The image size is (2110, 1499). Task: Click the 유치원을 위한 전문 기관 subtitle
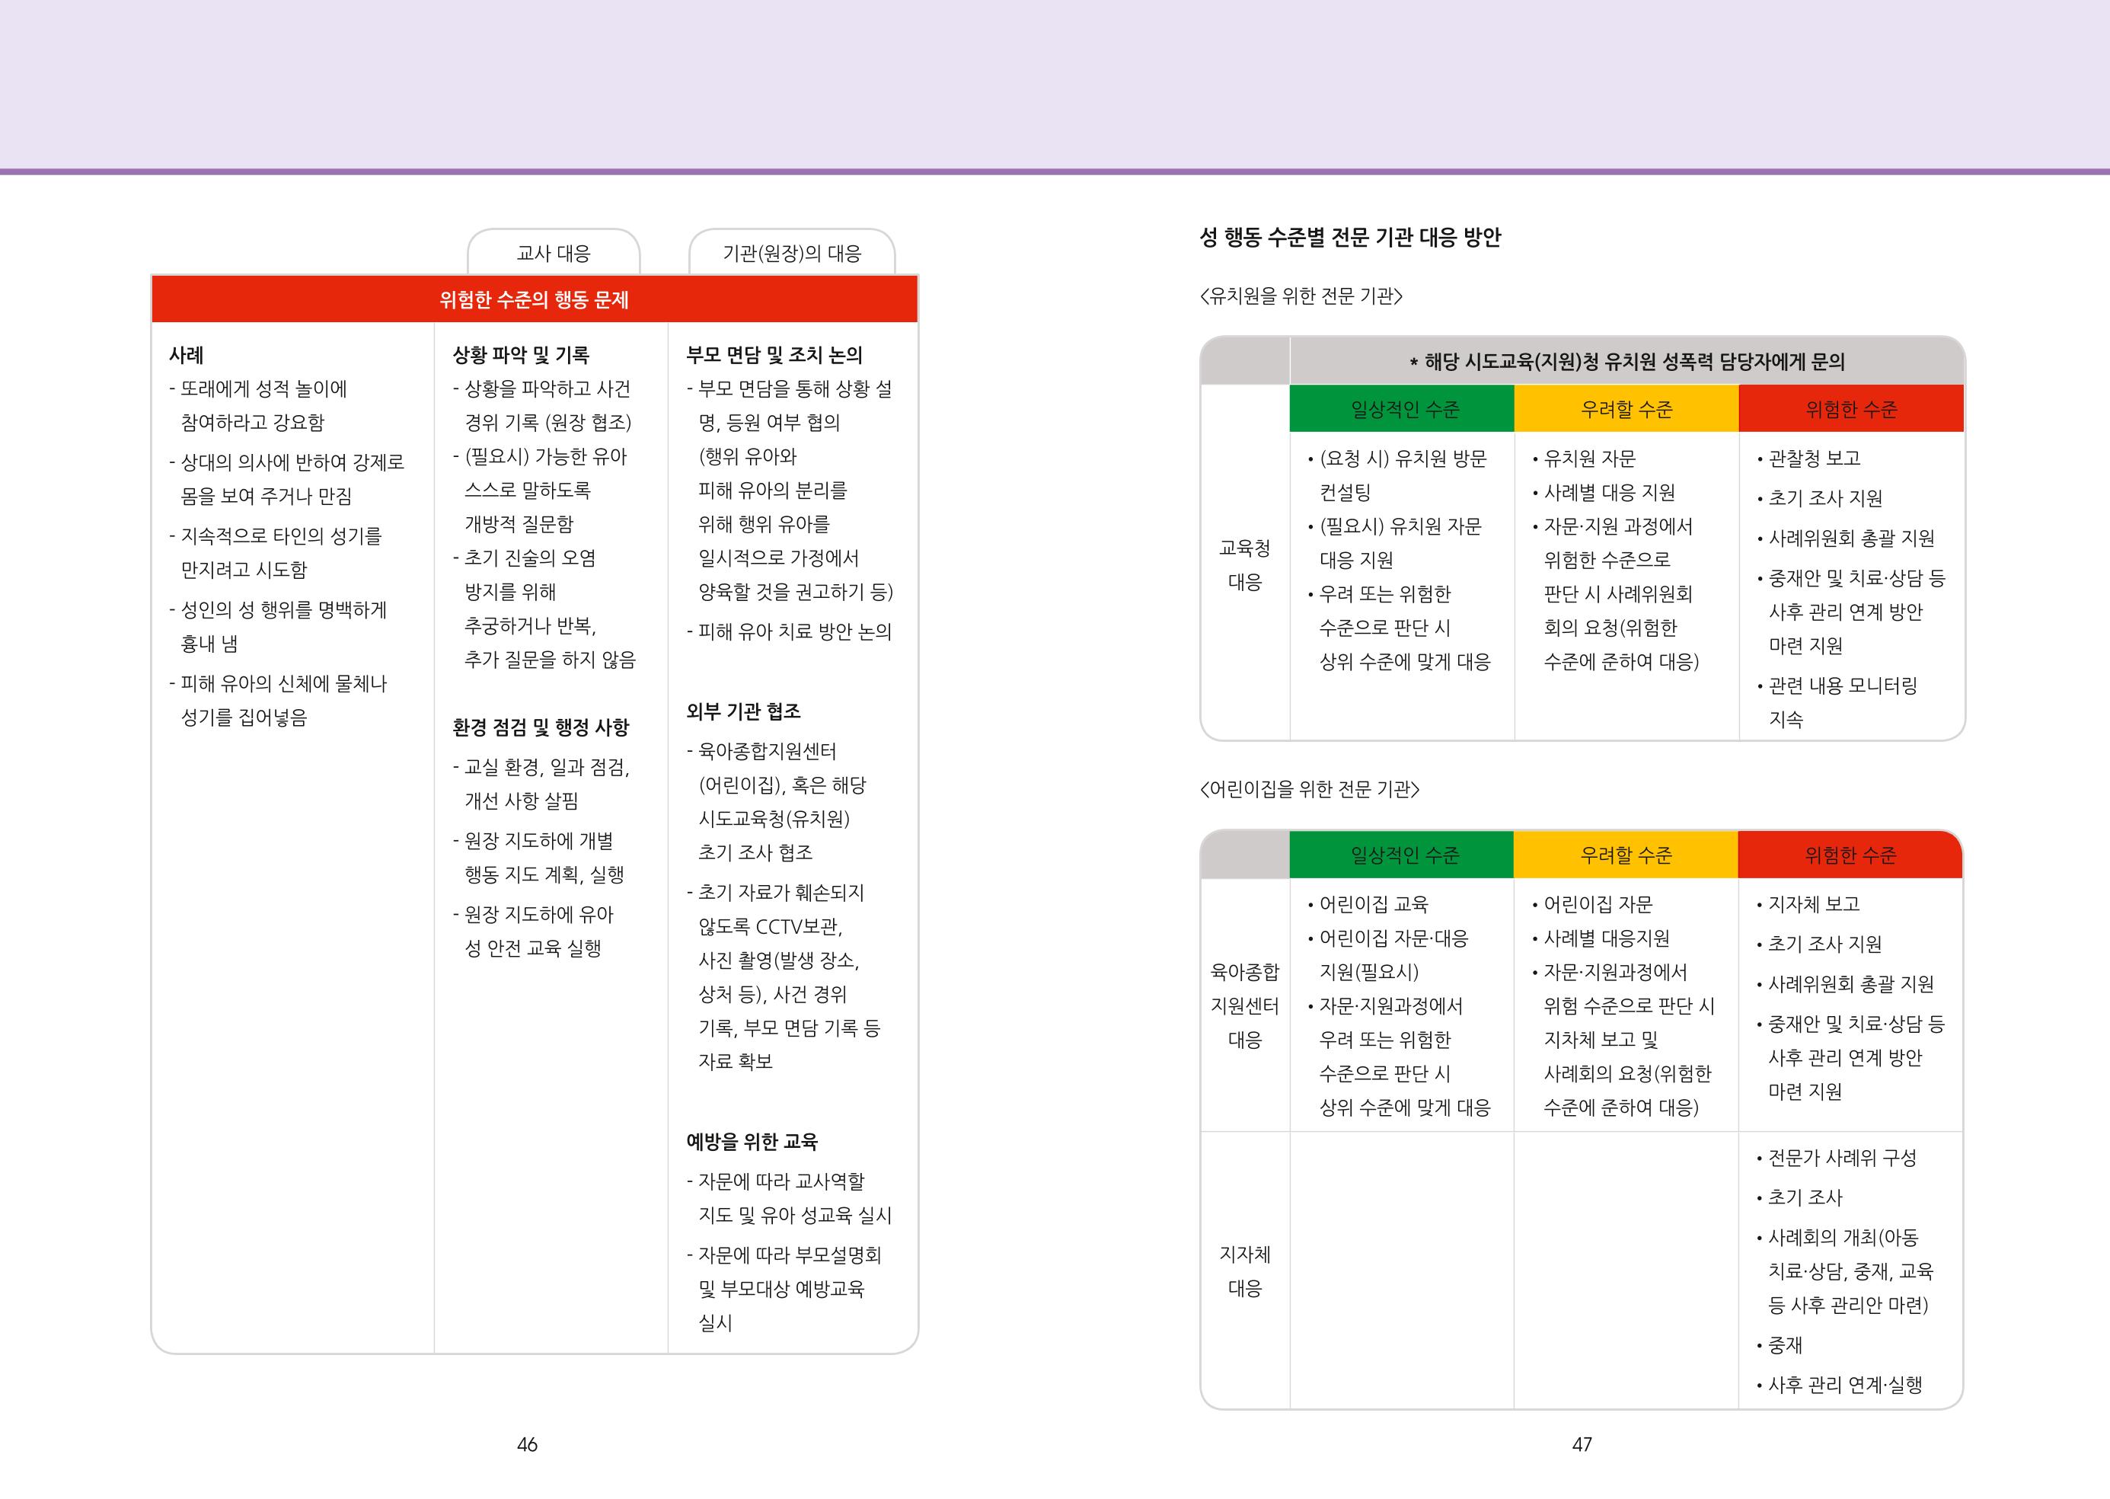(1301, 296)
